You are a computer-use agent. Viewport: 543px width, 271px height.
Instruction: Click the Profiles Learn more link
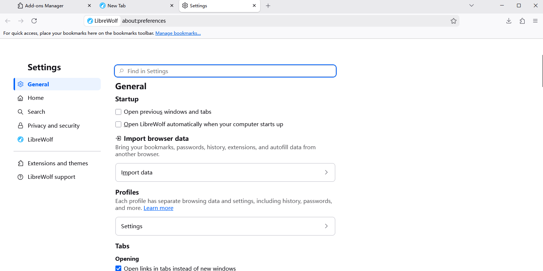point(158,208)
